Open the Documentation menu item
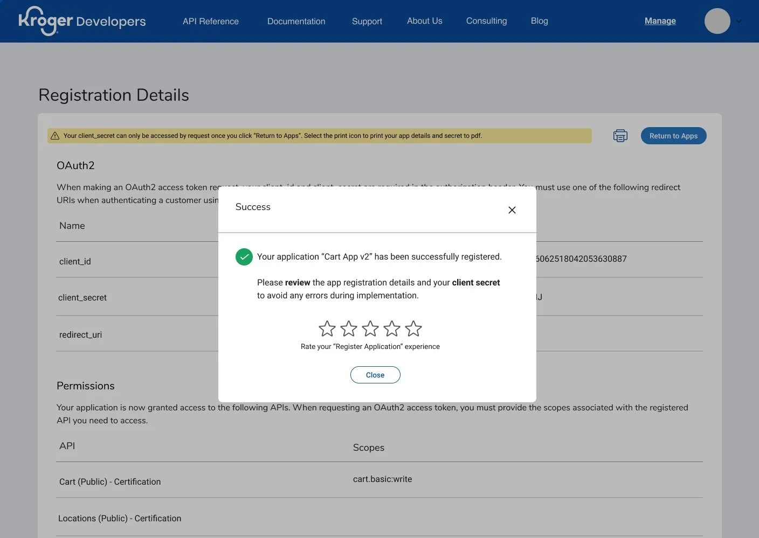The height and width of the screenshot is (538, 759). [x=296, y=21]
